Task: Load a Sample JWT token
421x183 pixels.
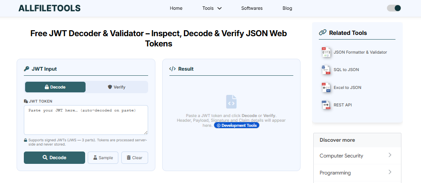Action: pyautogui.click(x=103, y=157)
